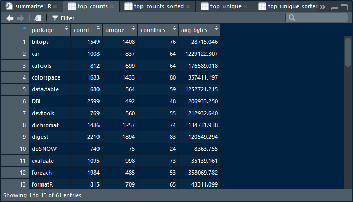Select the foreach package cell
353x202 pixels.
(x=50, y=173)
